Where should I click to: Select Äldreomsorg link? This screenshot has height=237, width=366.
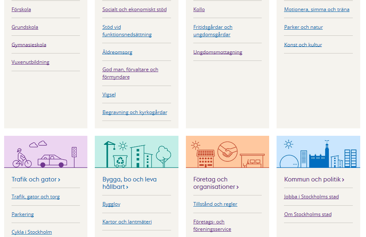[117, 52]
